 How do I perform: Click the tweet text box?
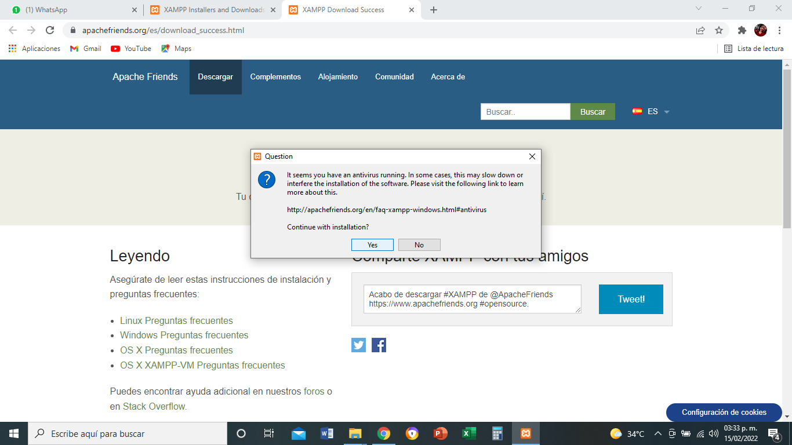coord(473,299)
